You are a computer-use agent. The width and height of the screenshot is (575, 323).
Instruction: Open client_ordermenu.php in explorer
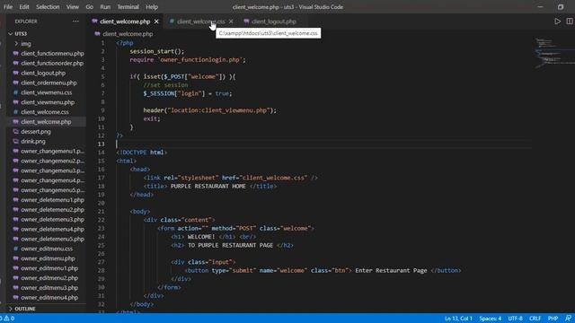[x=49, y=83]
